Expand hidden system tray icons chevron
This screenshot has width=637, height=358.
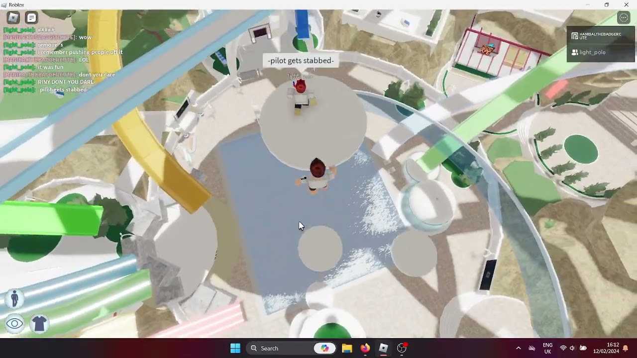pos(518,348)
